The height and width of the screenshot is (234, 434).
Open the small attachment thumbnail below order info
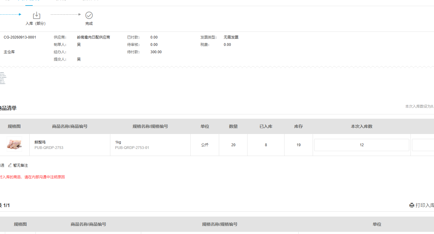pos(2,78)
